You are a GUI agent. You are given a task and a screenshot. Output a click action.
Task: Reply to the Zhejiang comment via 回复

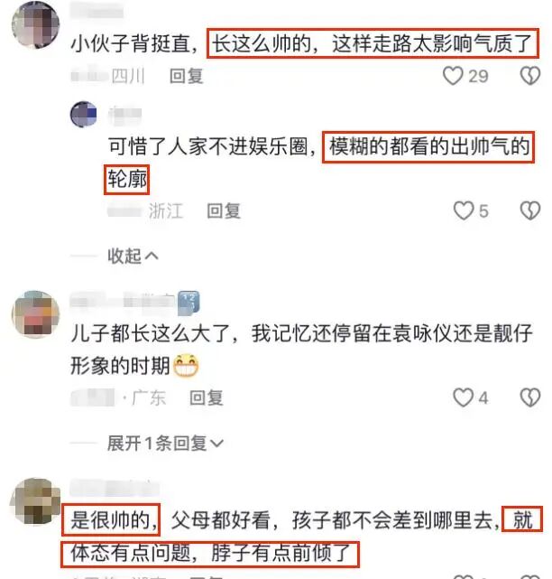click(x=224, y=210)
